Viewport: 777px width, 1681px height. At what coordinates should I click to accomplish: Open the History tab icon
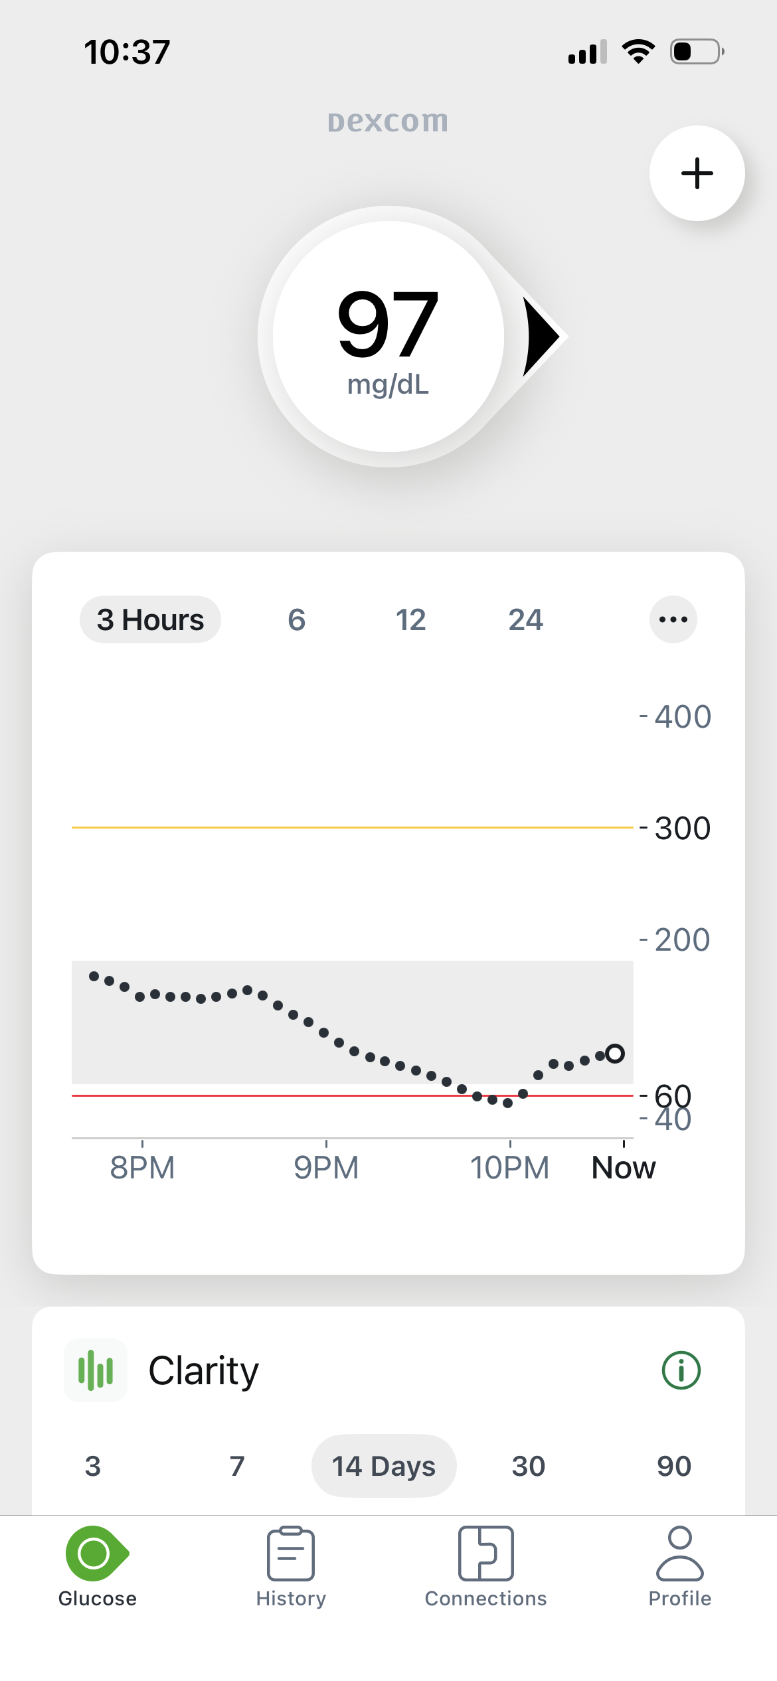click(x=291, y=1554)
